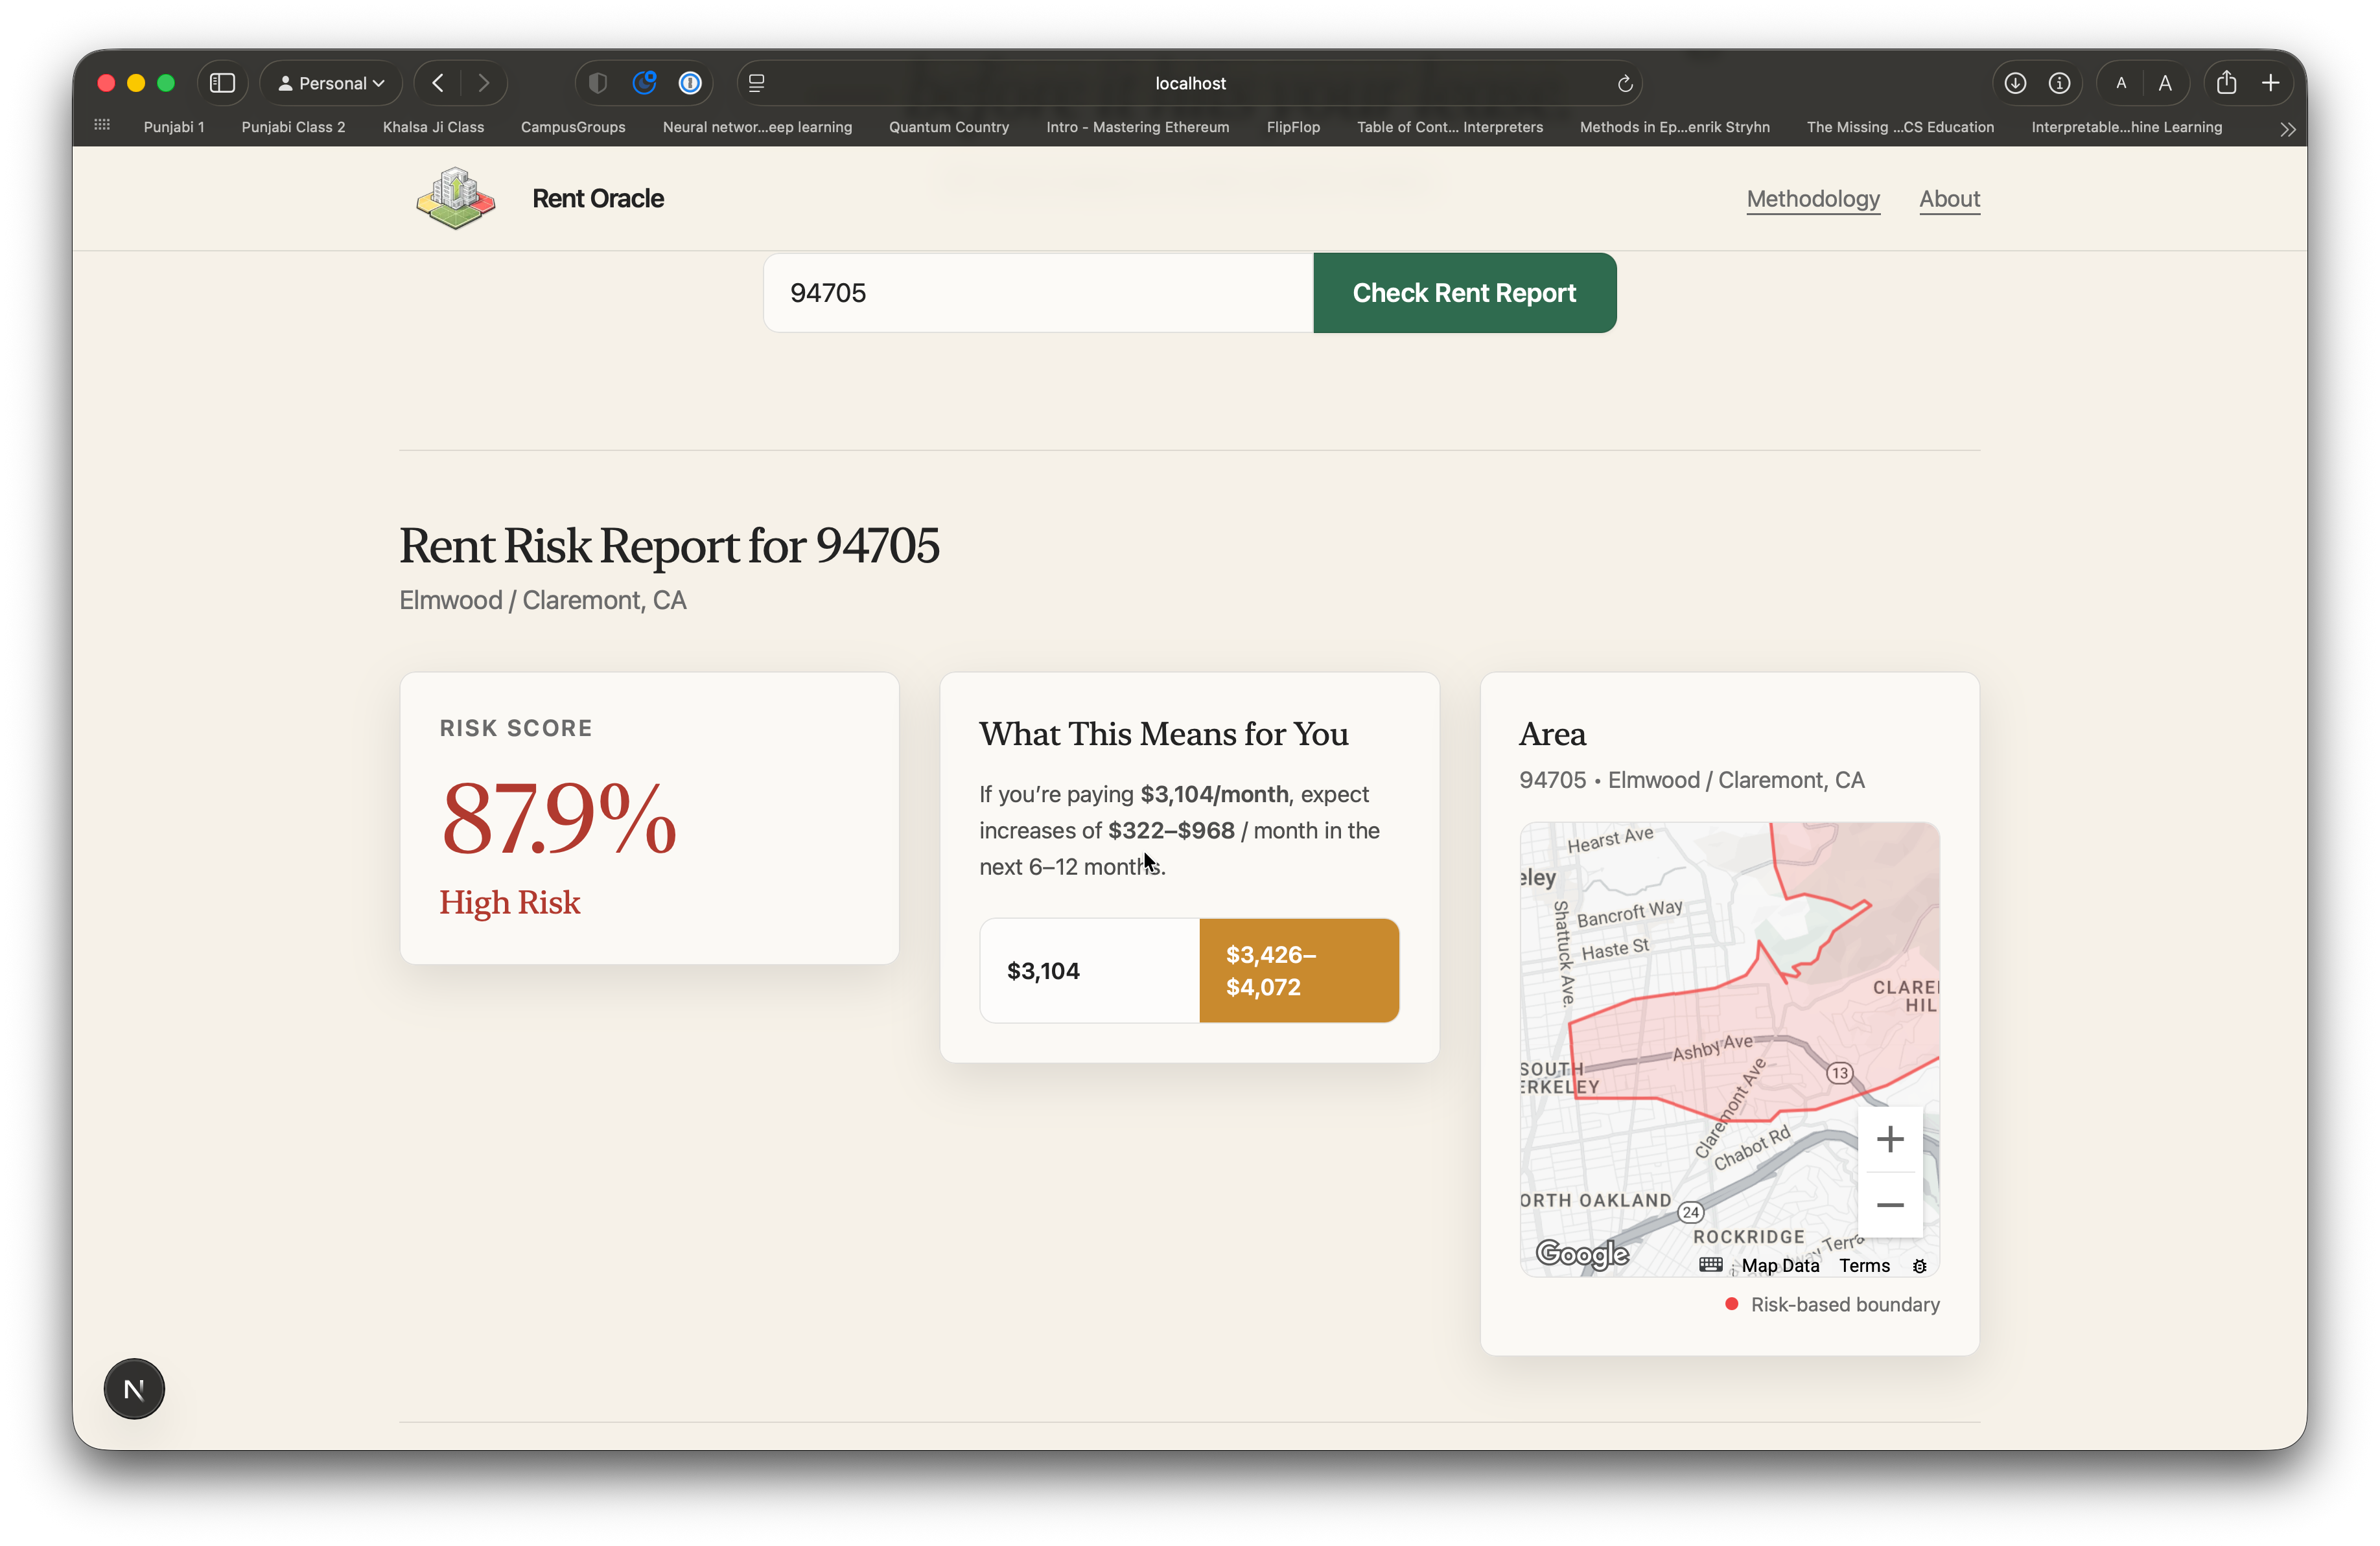Click the Next.js dev tools badge
This screenshot has width=2380, height=1546.
(134, 1388)
